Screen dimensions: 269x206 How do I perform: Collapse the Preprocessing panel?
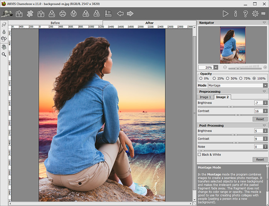pyautogui.click(x=264, y=91)
